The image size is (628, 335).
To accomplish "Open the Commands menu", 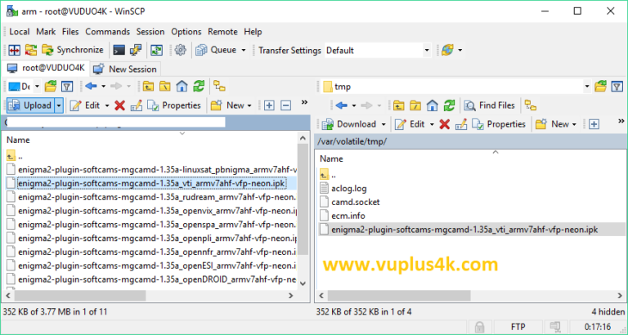I will (x=108, y=32).
